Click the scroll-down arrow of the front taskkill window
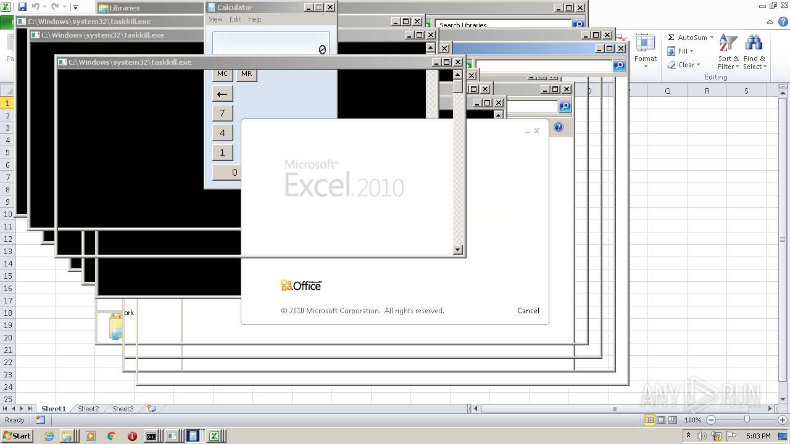This screenshot has height=444, width=790. [458, 250]
